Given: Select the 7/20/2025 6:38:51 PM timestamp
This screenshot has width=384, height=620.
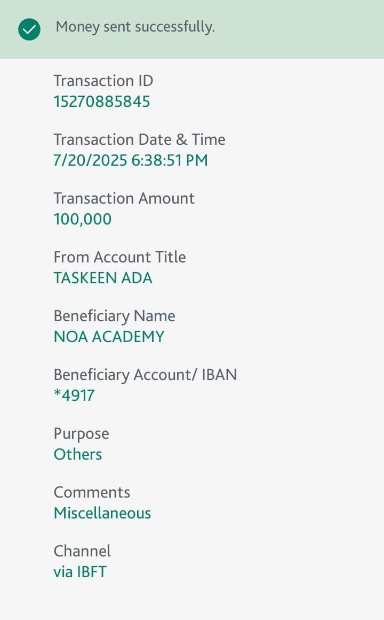Looking at the screenshot, I should point(131,160).
